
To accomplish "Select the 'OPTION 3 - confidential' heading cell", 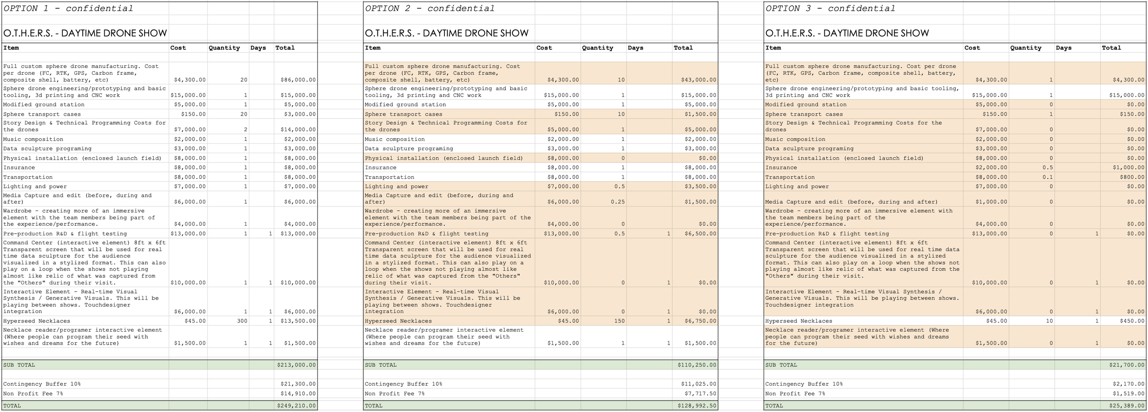I will coord(830,8).
